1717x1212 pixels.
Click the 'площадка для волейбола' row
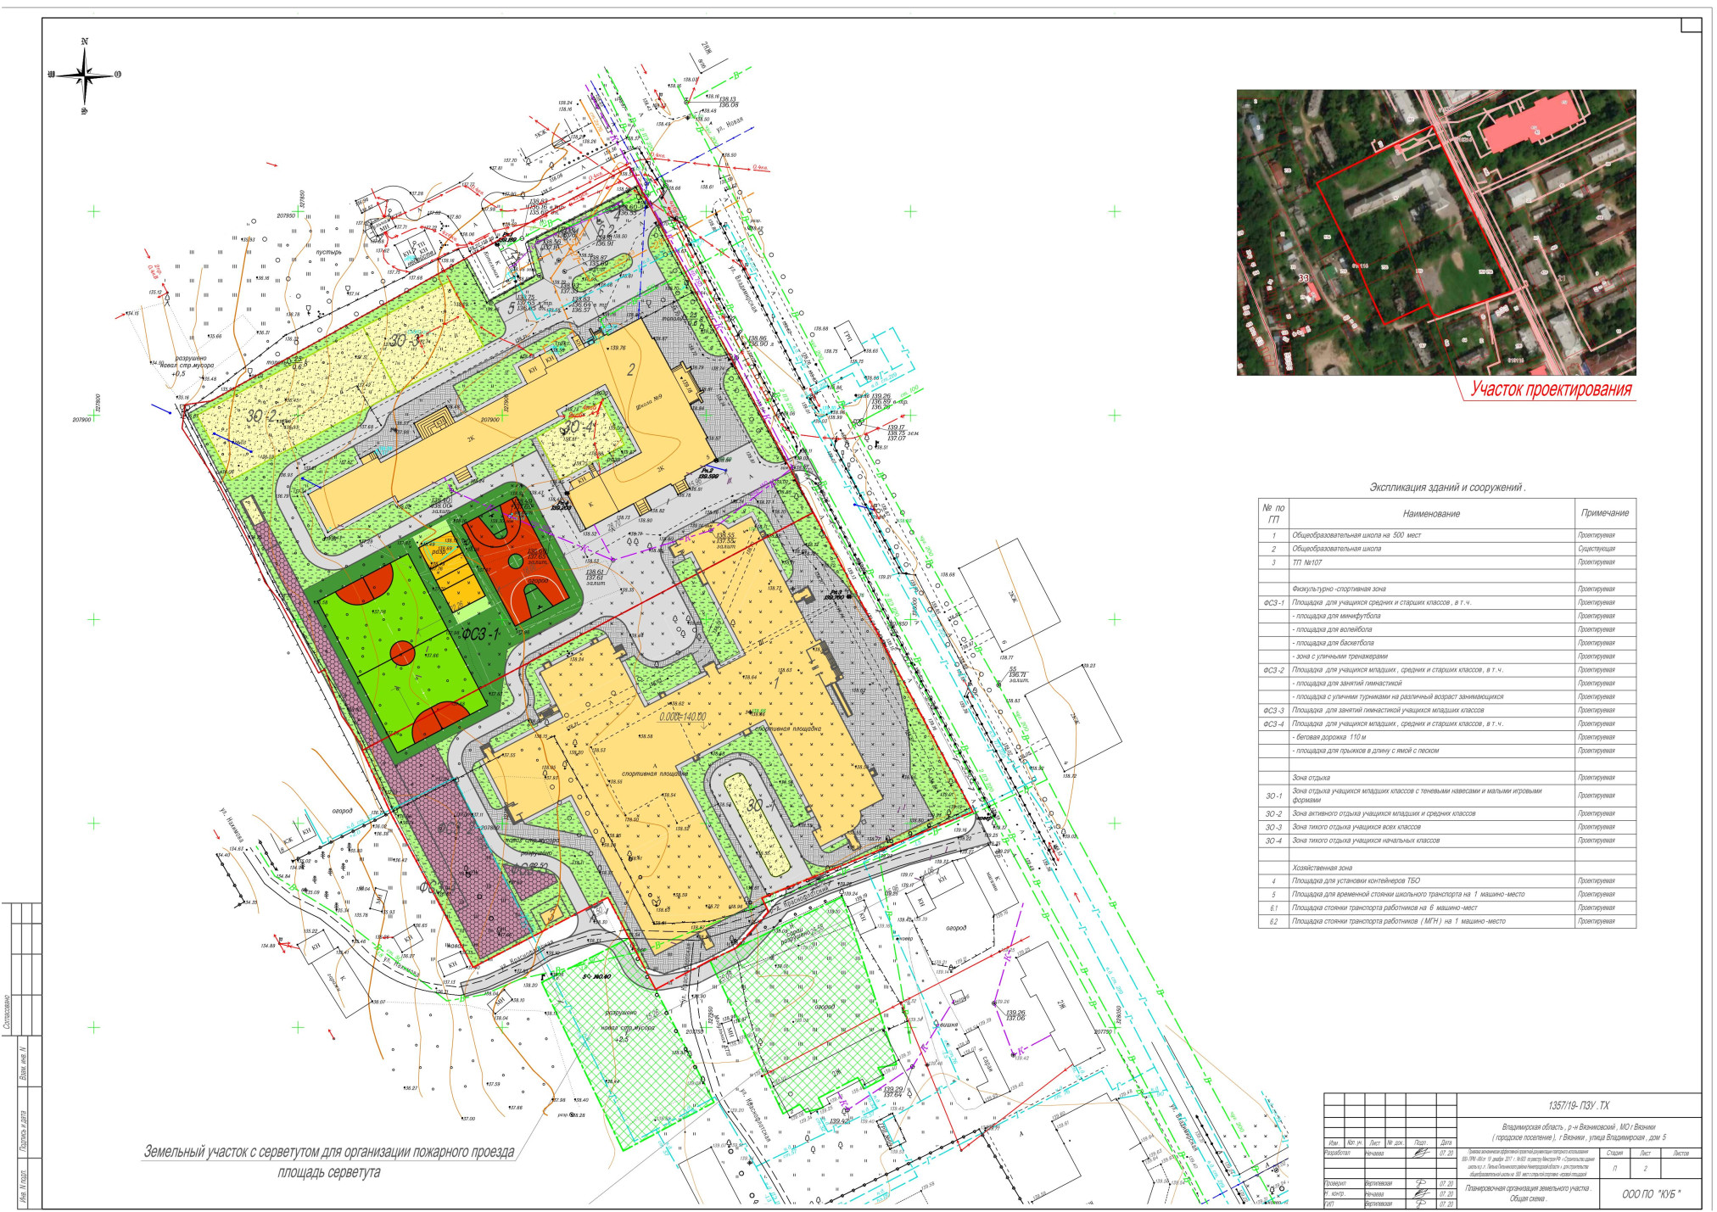(x=1446, y=629)
